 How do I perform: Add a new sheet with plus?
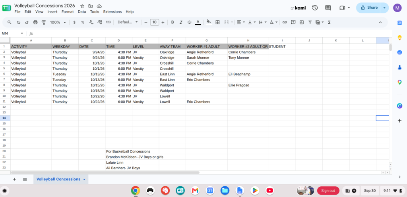click(15, 179)
